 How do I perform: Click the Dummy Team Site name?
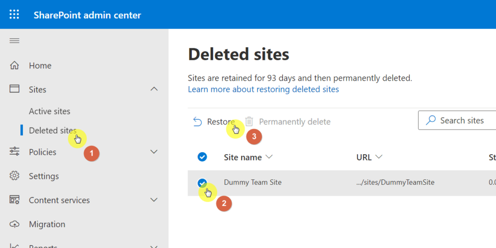click(x=252, y=182)
